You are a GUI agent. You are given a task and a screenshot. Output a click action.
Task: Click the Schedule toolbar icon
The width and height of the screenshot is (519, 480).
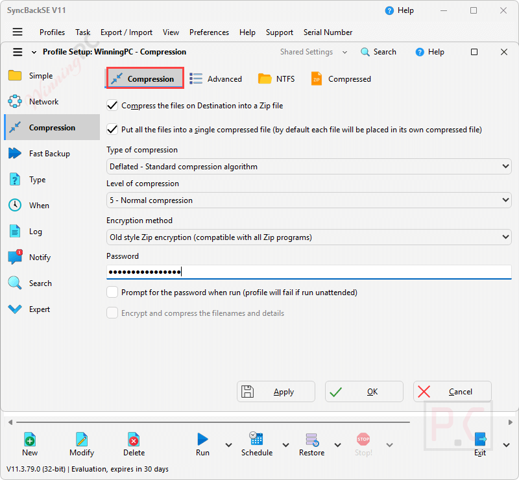256,440
